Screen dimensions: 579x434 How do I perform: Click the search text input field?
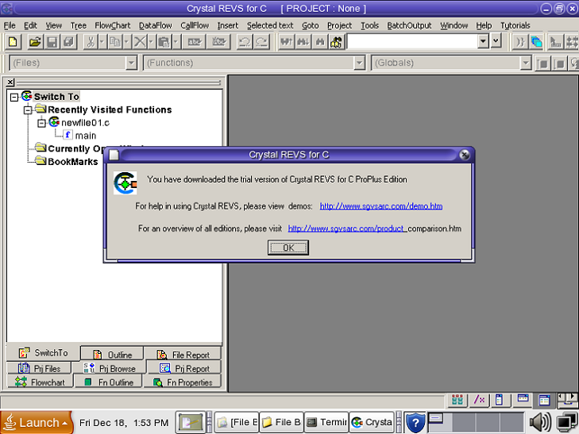click(412, 41)
